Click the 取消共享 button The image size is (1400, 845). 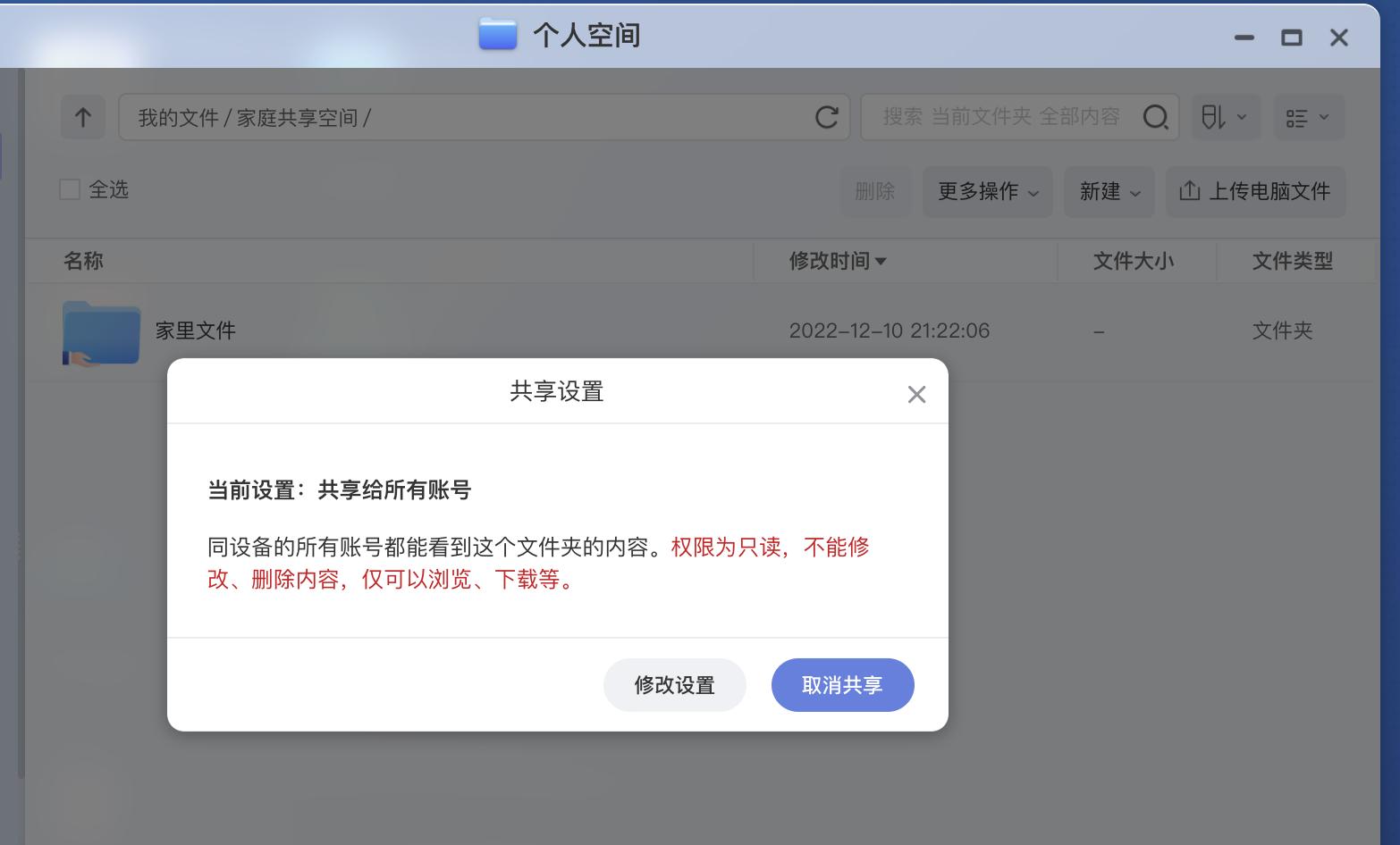841,685
